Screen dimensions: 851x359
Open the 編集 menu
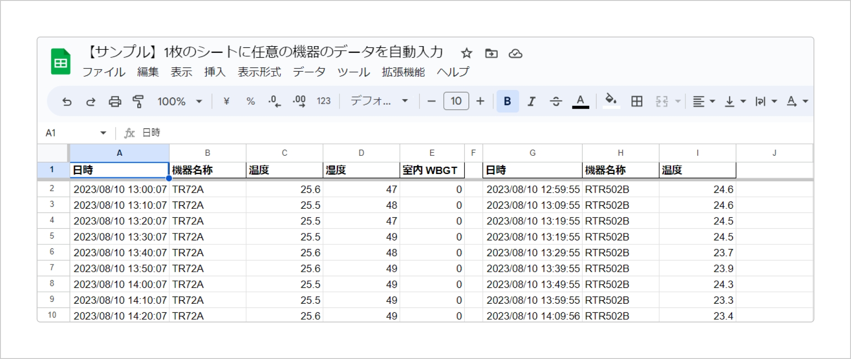pyautogui.click(x=148, y=72)
